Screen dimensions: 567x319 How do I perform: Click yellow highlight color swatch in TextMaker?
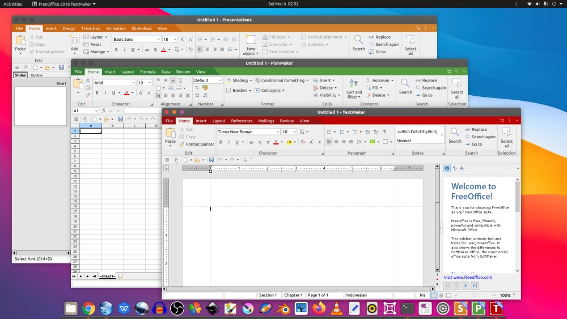point(289,142)
